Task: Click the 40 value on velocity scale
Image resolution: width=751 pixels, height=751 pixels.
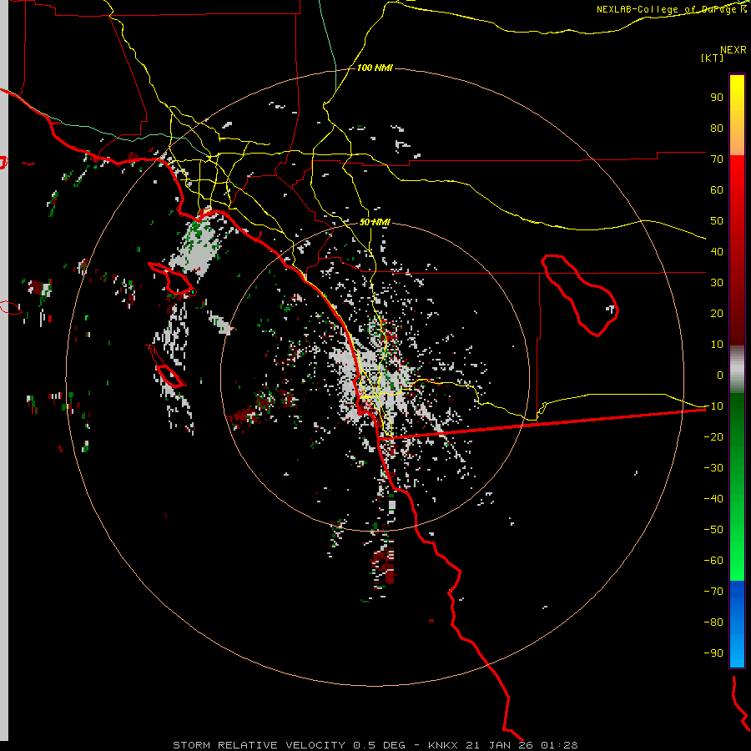Action: (717, 251)
